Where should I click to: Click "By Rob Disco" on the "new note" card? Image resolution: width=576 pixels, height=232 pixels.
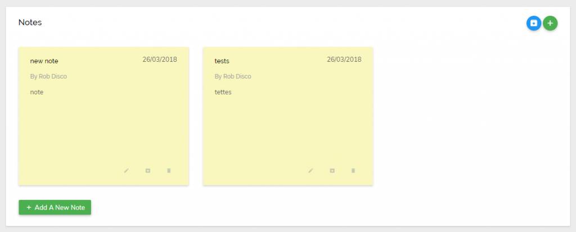pyautogui.click(x=48, y=76)
